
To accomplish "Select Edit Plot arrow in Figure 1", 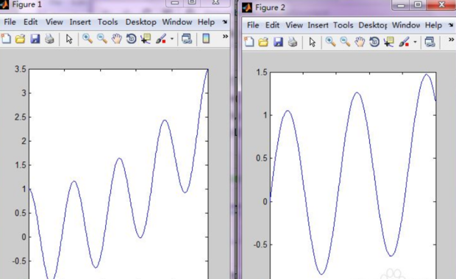I will click(69, 39).
